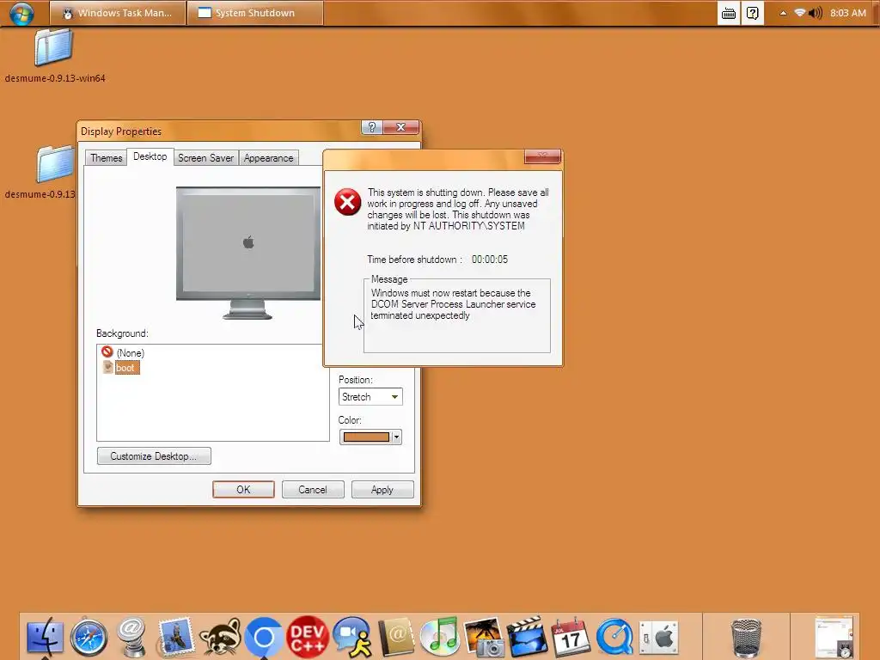
Task: Open the @ spring Internet Connect dock icon
Action: [x=131, y=638]
